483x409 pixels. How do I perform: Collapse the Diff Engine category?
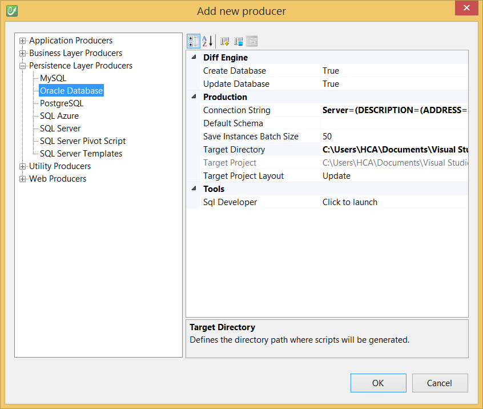coord(193,58)
